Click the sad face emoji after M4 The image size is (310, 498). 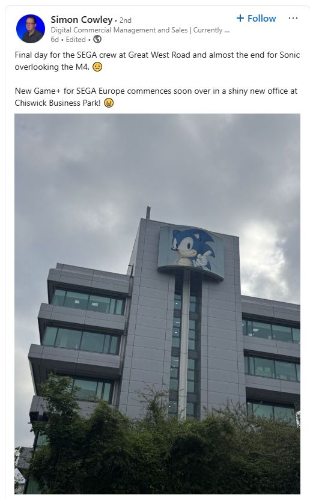point(97,67)
